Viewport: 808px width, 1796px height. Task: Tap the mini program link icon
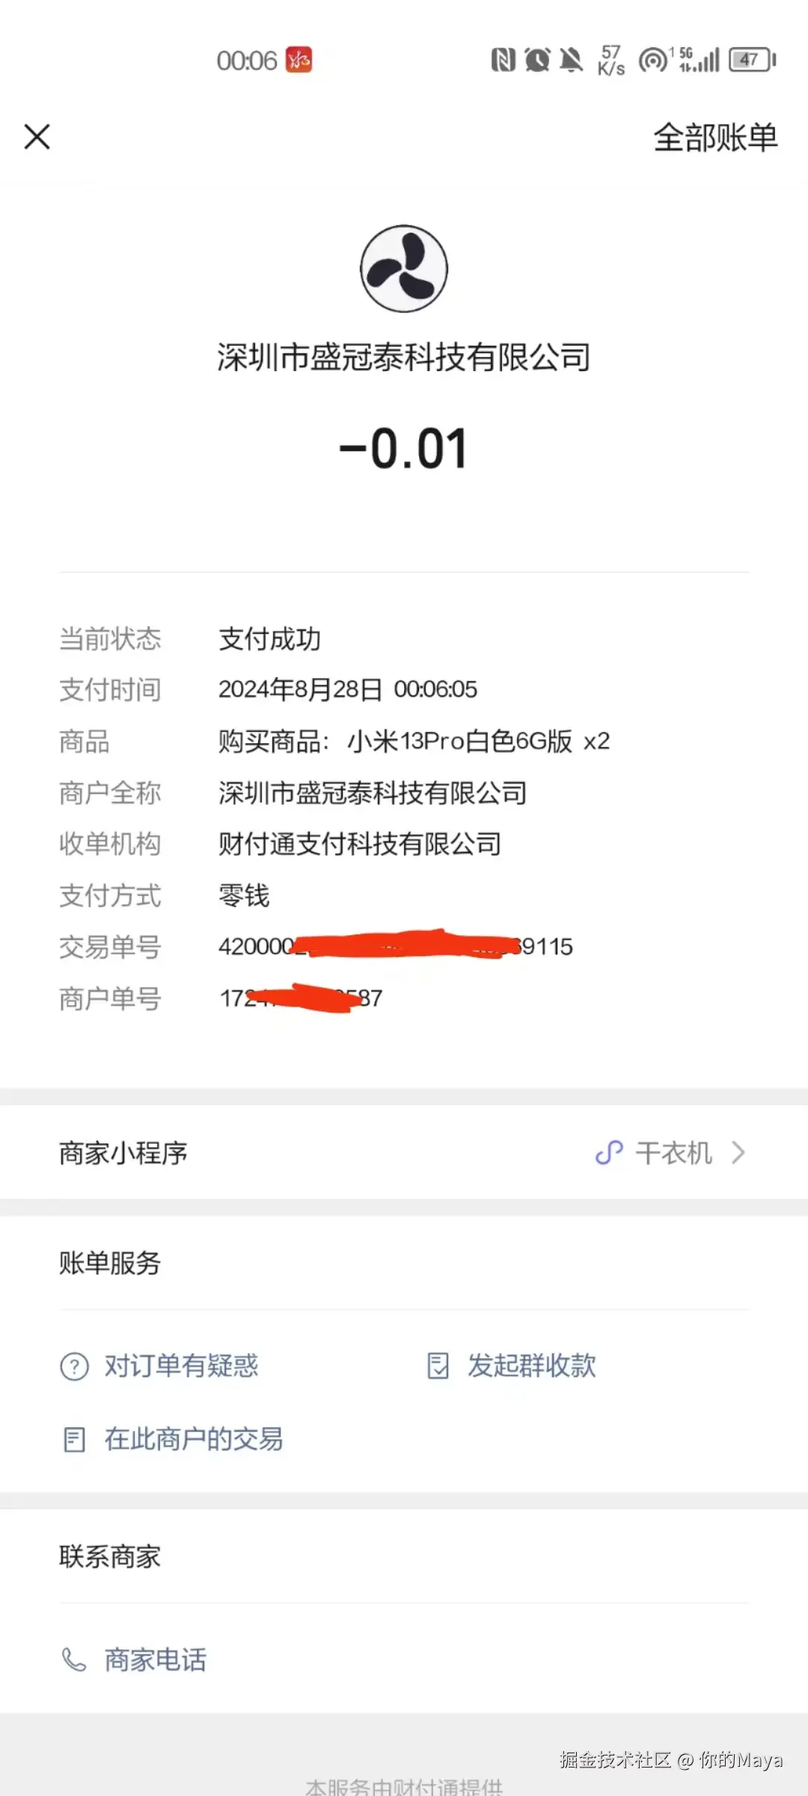tap(609, 1152)
